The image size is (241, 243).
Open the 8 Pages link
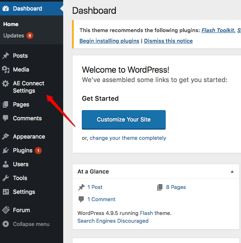click(x=176, y=187)
